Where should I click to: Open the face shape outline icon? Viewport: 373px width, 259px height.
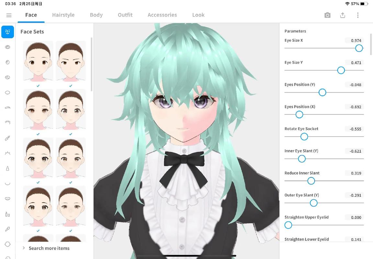tap(8, 244)
